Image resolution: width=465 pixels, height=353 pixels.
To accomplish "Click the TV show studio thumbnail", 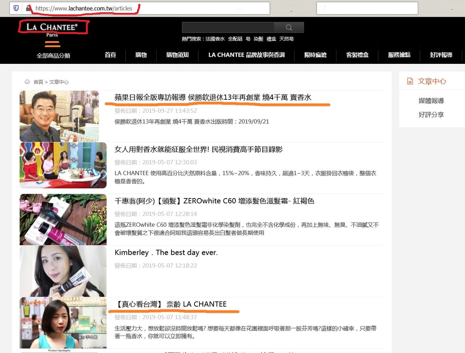I will pyautogui.click(x=63, y=165).
